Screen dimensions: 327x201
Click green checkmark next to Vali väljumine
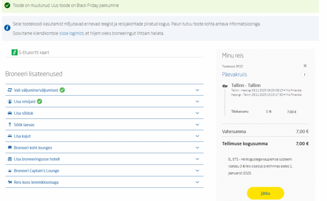62,90
